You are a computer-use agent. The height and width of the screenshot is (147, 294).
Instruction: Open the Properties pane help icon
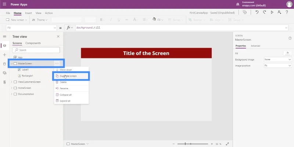tap(290, 38)
